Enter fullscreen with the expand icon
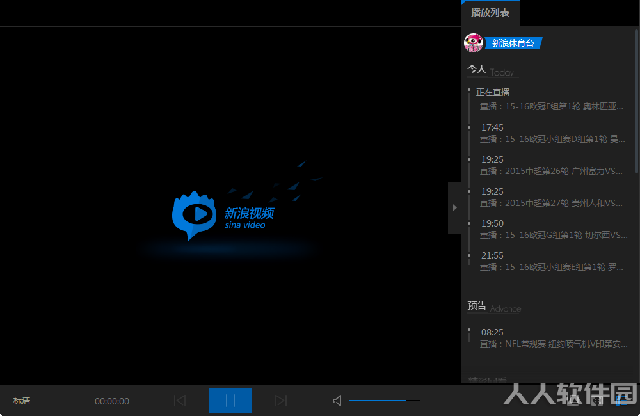640x416 pixels. point(596,401)
